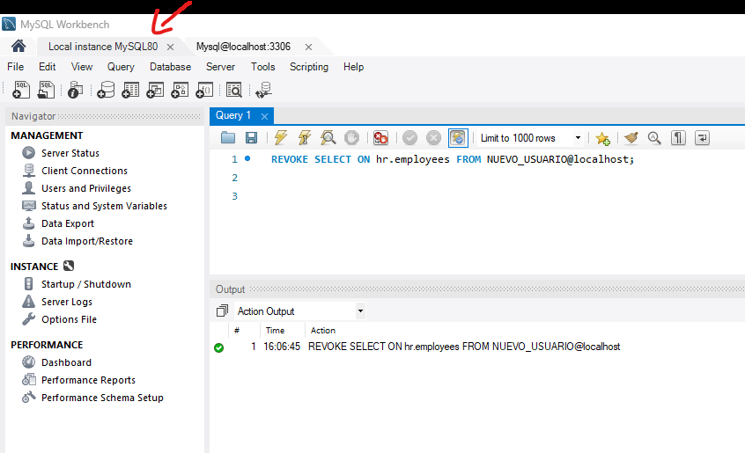Show find panel magnifier icon

tap(654, 138)
